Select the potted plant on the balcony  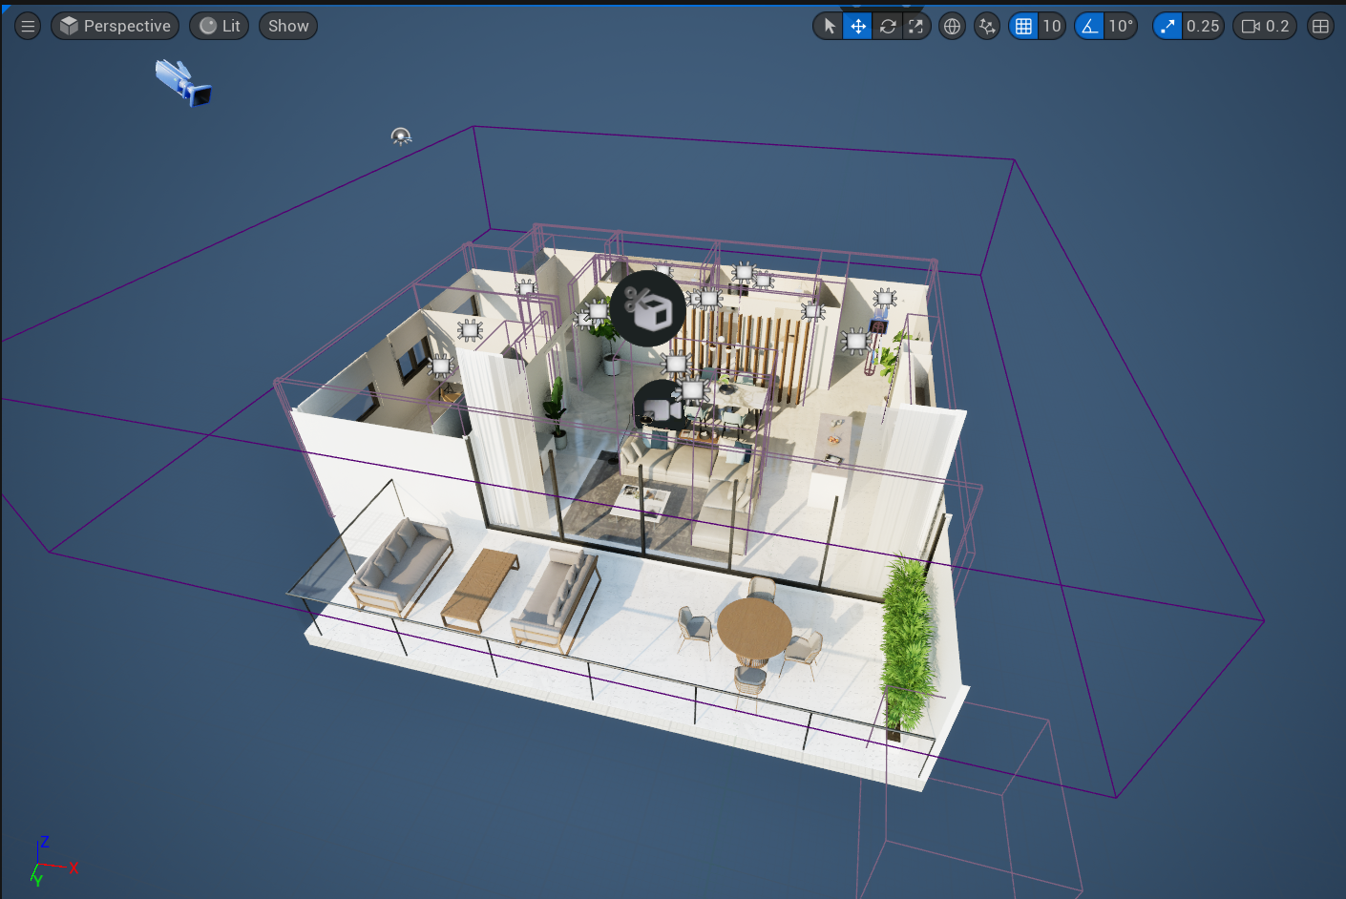point(907,644)
